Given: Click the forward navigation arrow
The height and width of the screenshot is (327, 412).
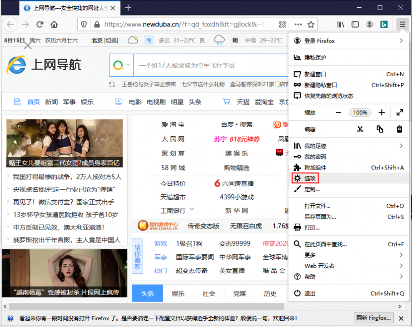Looking at the screenshot, I should (x=25, y=25).
